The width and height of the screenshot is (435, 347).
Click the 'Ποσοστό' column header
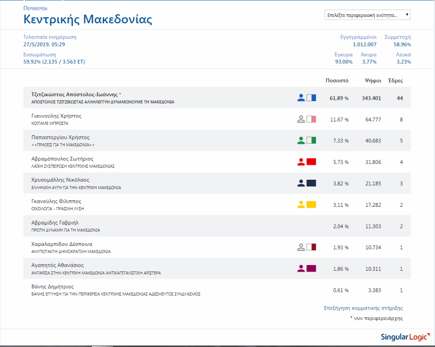pyautogui.click(x=337, y=80)
